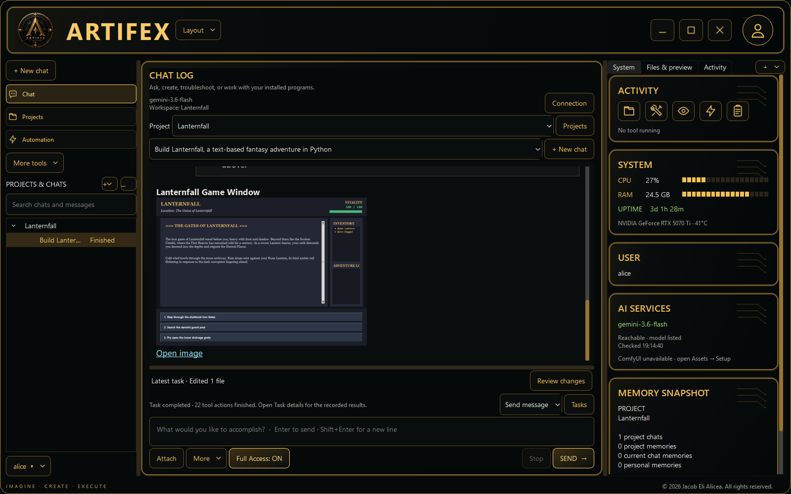This screenshot has height=494, width=791.
Task: Follow the Open image link
Action: [179, 353]
